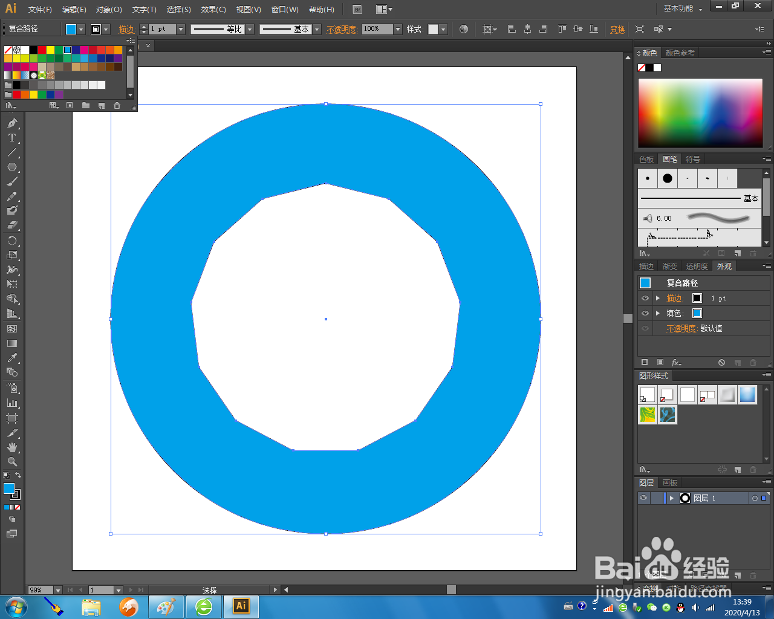Switch to the 色板 tab
Image resolution: width=774 pixels, height=619 pixels.
(646, 160)
